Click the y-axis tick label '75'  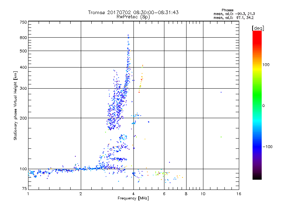tap(25, 188)
